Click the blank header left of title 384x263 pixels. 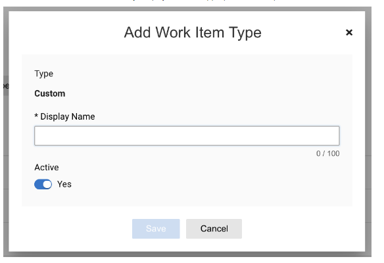tap(66, 32)
